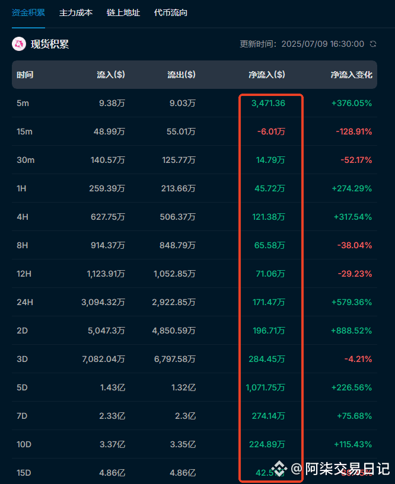
Task: Click the refresh icon beside update time
Action: 373,44
